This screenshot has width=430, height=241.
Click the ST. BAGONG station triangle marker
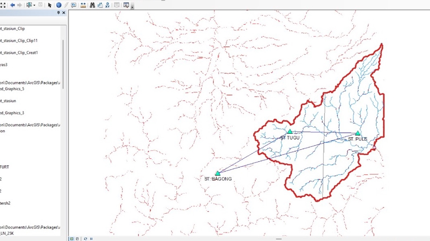pyautogui.click(x=218, y=173)
